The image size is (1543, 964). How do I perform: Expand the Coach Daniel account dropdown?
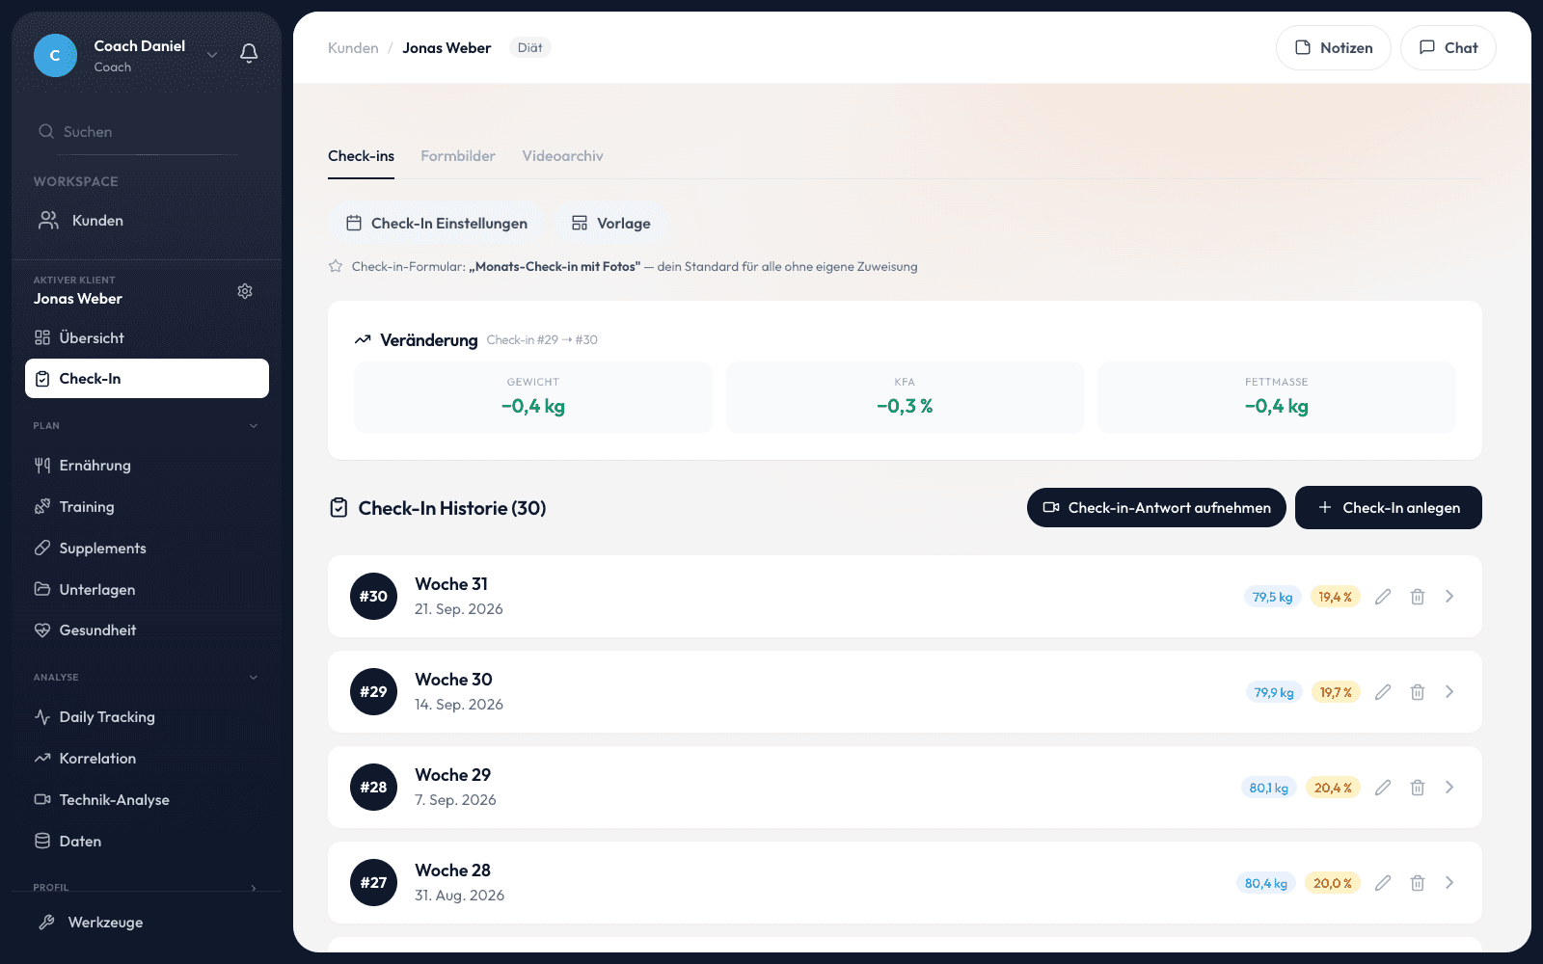[212, 55]
